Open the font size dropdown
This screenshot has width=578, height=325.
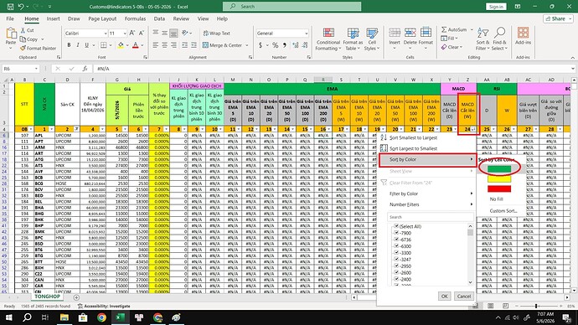(125, 34)
